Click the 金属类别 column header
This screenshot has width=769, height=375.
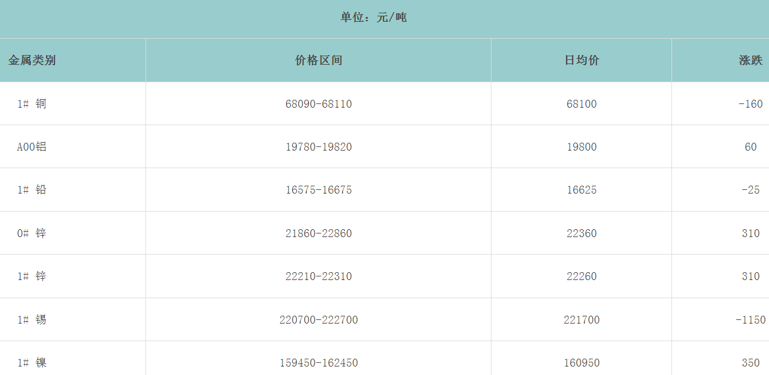click(32, 60)
